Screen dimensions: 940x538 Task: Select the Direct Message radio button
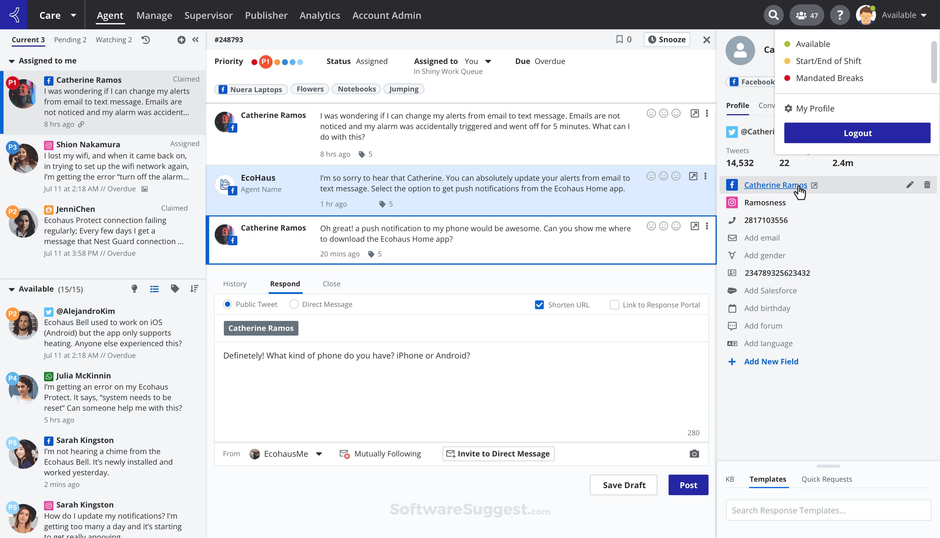click(x=294, y=304)
